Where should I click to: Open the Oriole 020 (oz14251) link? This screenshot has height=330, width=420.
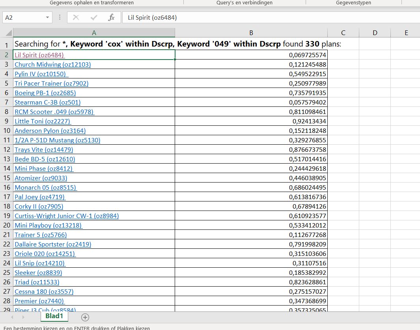pos(45,254)
